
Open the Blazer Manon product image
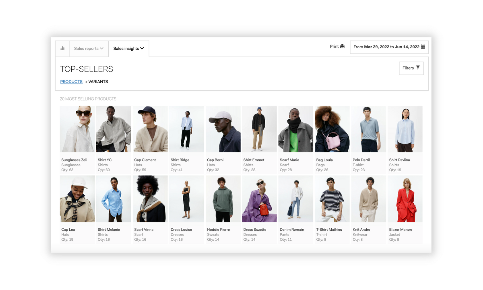405,199
